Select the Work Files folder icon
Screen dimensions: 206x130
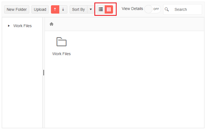pos(62,42)
